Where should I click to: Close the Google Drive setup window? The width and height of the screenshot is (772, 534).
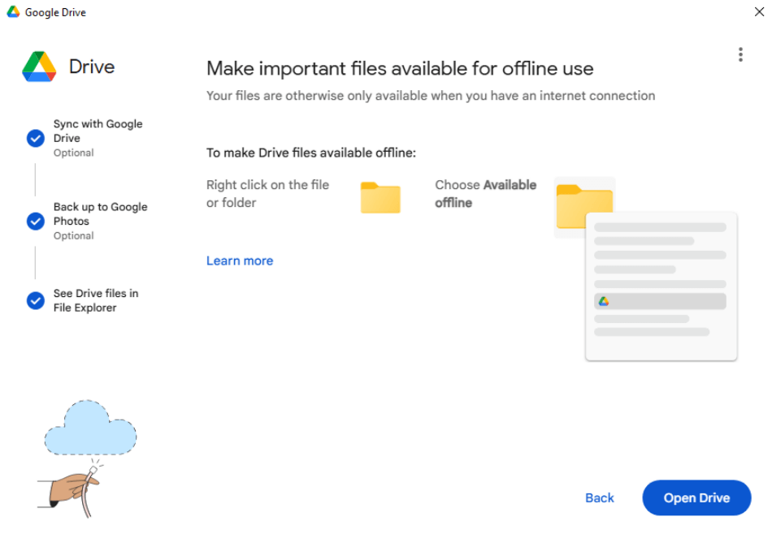(x=759, y=12)
